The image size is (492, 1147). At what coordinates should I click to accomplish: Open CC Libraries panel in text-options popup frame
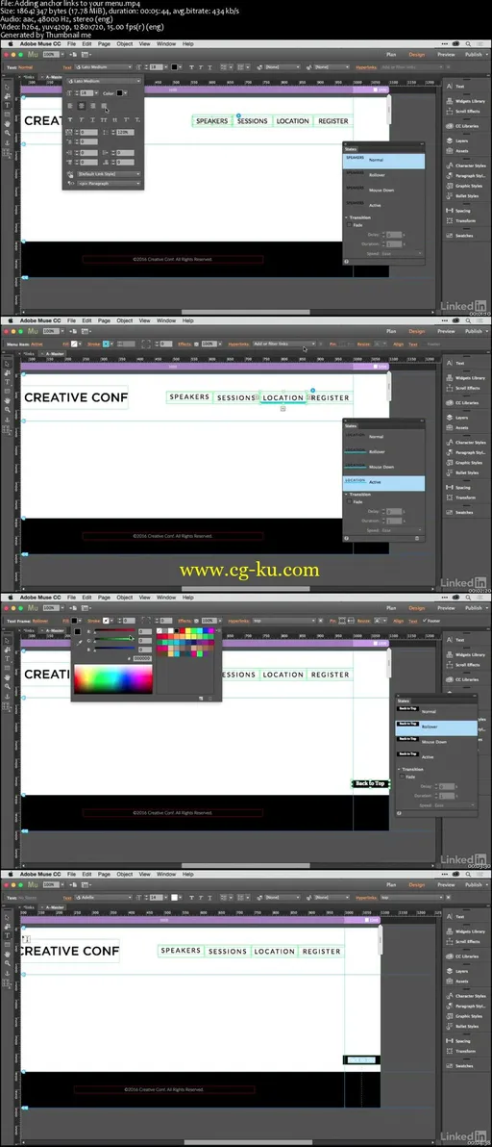[463, 126]
